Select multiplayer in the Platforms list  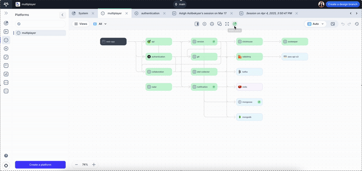pyautogui.click(x=40, y=33)
